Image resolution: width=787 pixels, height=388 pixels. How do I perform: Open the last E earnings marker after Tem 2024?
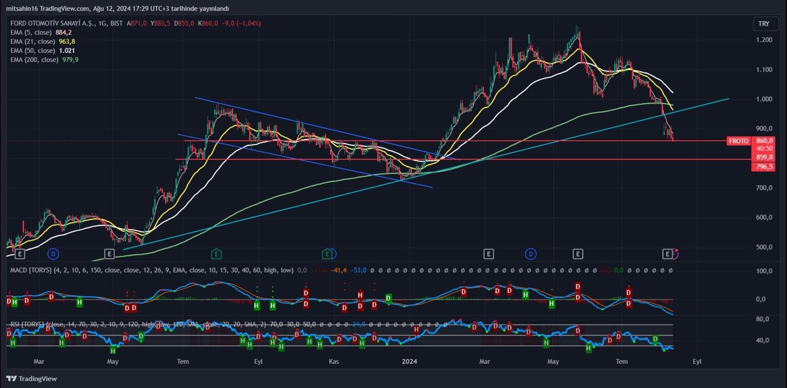[668, 253]
